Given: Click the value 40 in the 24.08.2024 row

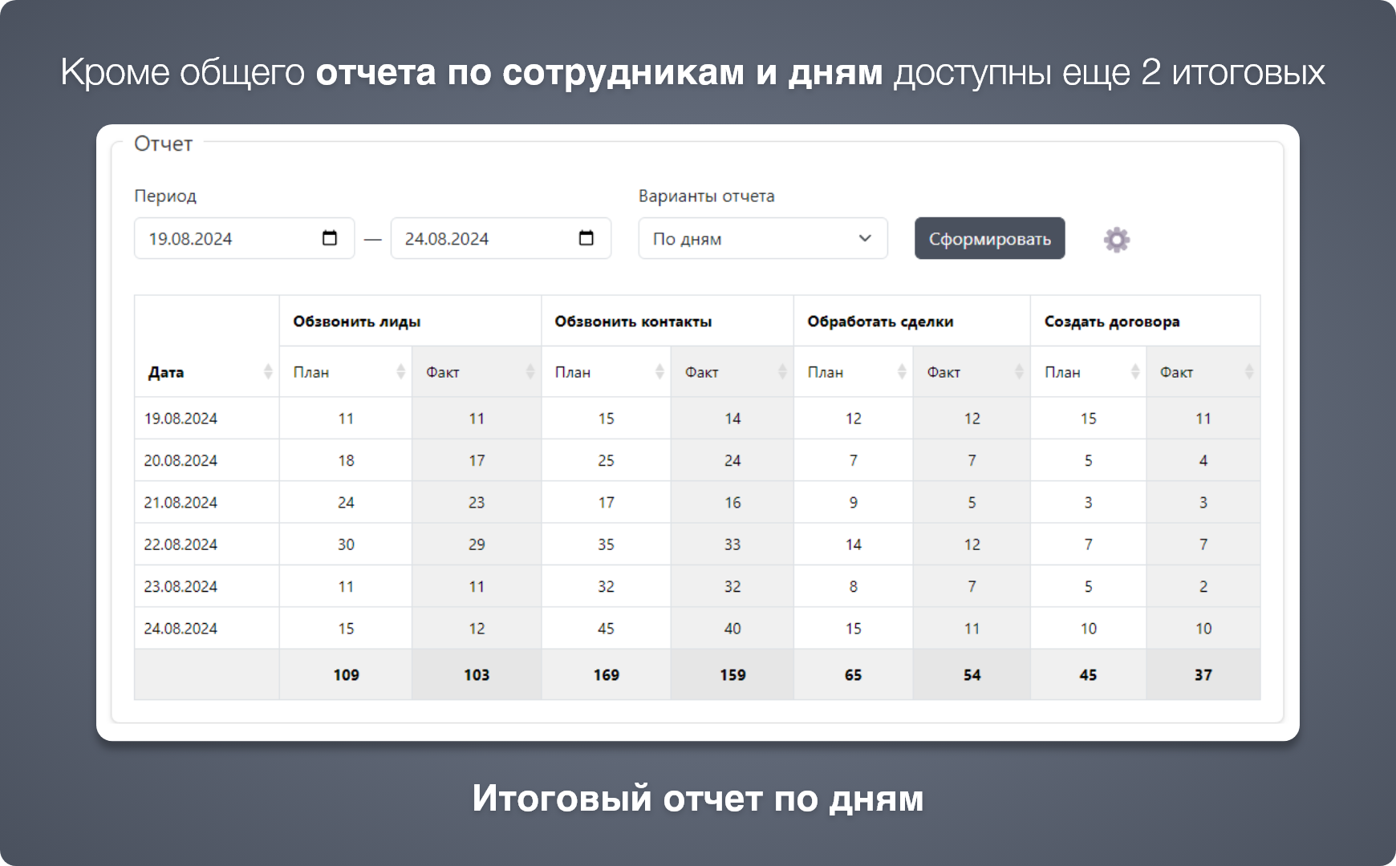Looking at the screenshot, I should coord(732,628).
